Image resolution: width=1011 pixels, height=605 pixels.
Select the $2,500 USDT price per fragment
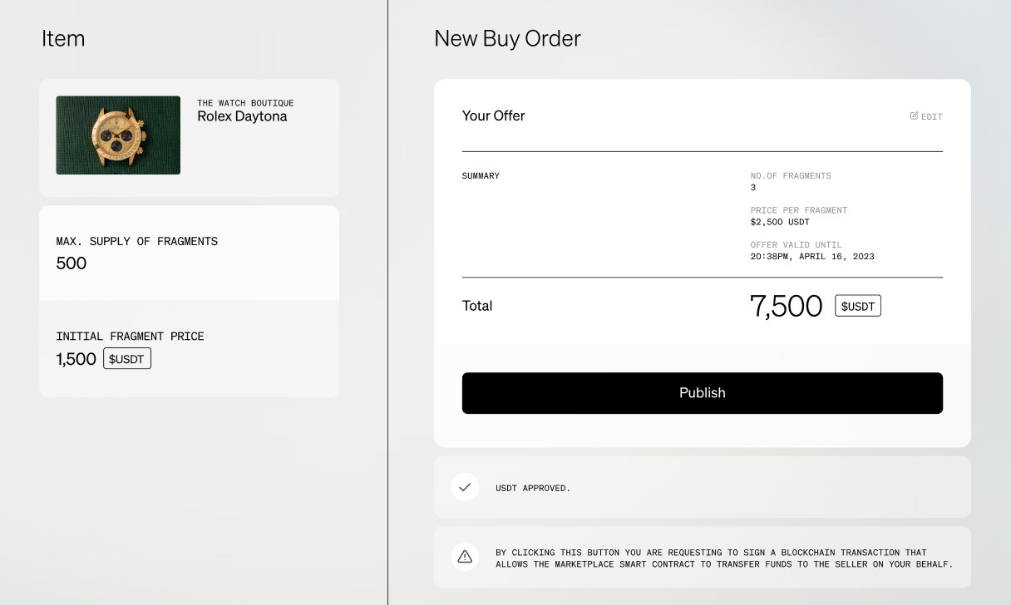click(x=780, y=222)
